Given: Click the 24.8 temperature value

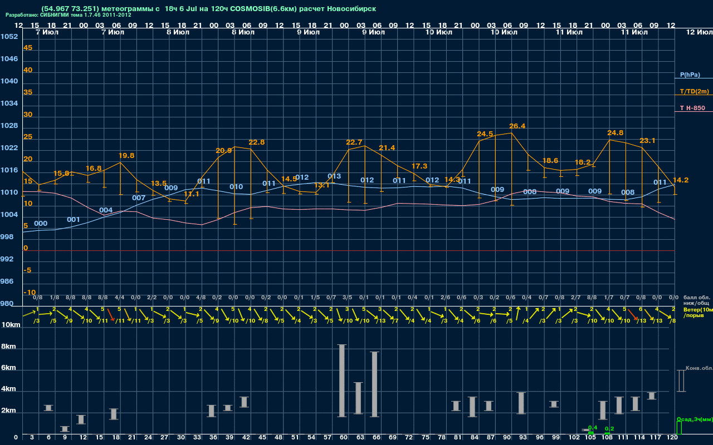Looking at the screenshot, I should point(616,133).
